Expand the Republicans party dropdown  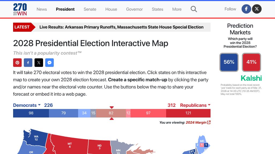(195, 105)
